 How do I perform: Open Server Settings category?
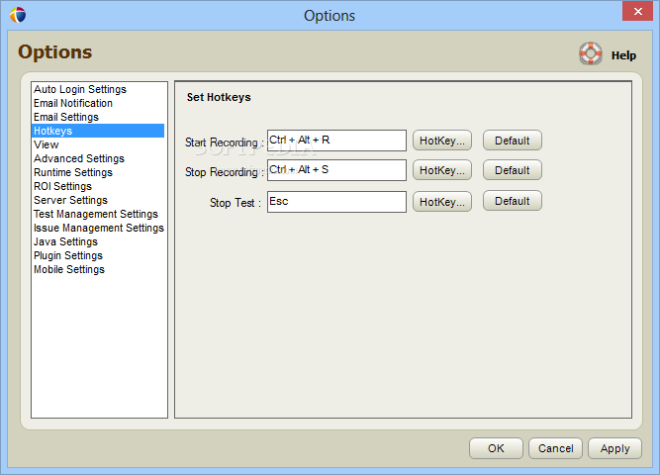[70, 201]
